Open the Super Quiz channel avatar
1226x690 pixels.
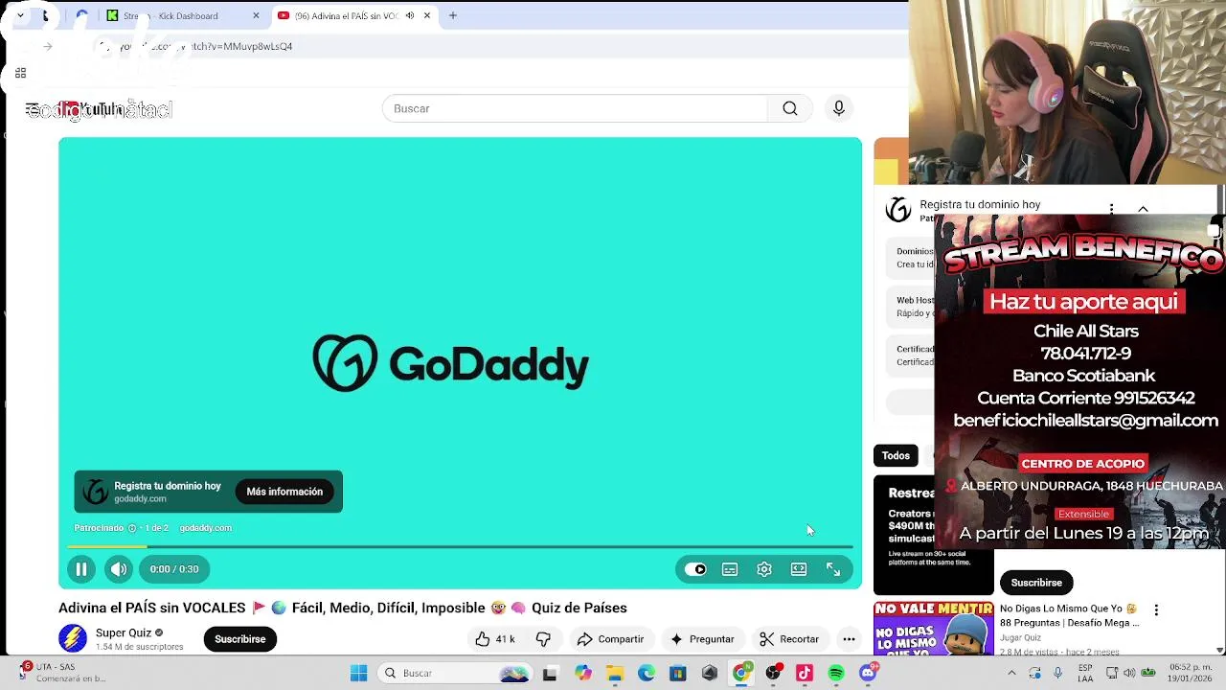click(x=73, y=638)
